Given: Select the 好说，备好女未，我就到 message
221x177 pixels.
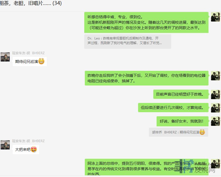Looking at the screenshot, I should 182,121.
